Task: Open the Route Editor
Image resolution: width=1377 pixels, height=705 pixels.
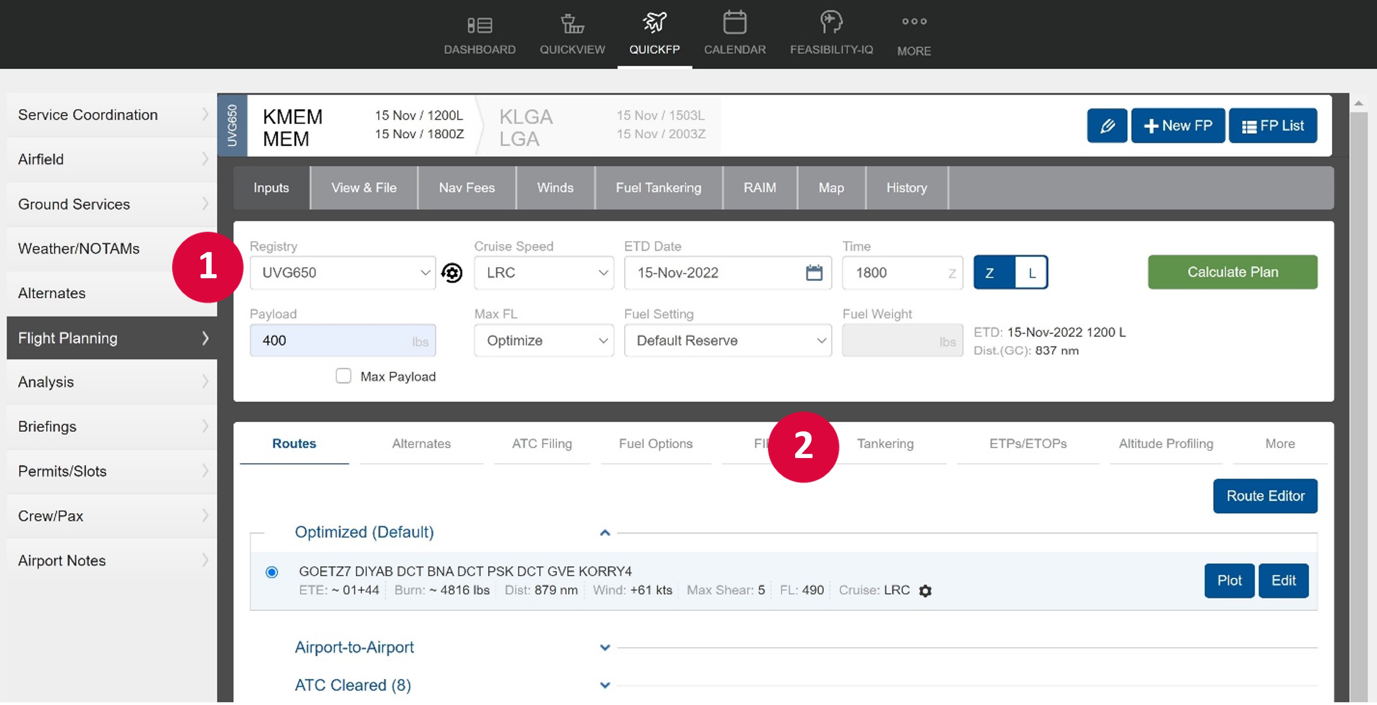Action: [x=1265, y=496]
